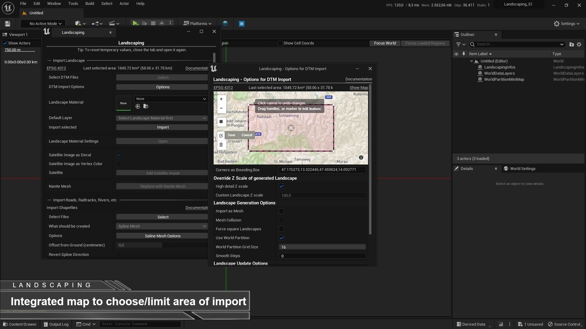Click the Corners as Bounding Box input field
Screen dimensions: 586x329
click(322, 170)
